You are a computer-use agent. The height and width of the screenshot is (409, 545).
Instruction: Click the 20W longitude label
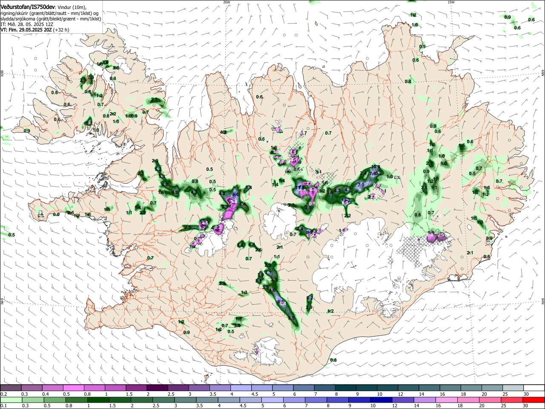(227, 2)
